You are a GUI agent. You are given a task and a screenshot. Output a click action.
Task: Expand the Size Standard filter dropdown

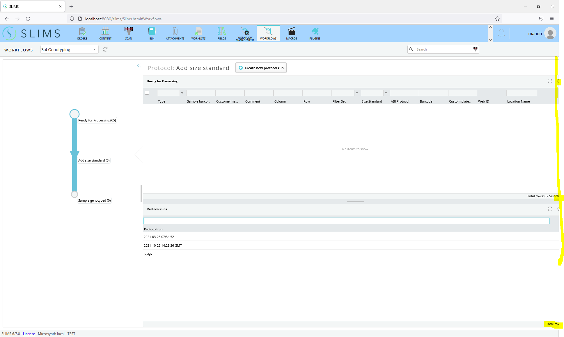(x=386, y=93)
